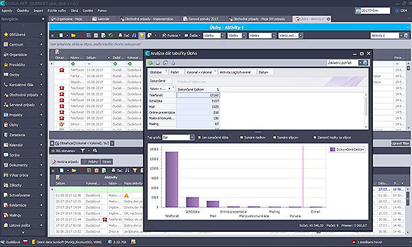
Task: Toggle the Zameniť riadky za stĺpce checkbox
Action: pyautogui.click(x=314, y=137)
